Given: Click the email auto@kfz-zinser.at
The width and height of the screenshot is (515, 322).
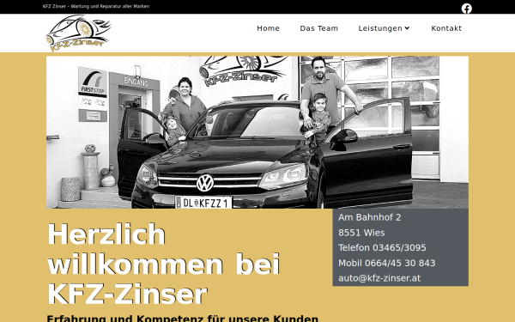Looking at the screenshot, I should click(379, 278).
